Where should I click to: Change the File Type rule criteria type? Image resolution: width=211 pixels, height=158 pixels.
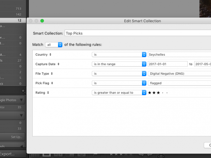[x=44, y=74]
